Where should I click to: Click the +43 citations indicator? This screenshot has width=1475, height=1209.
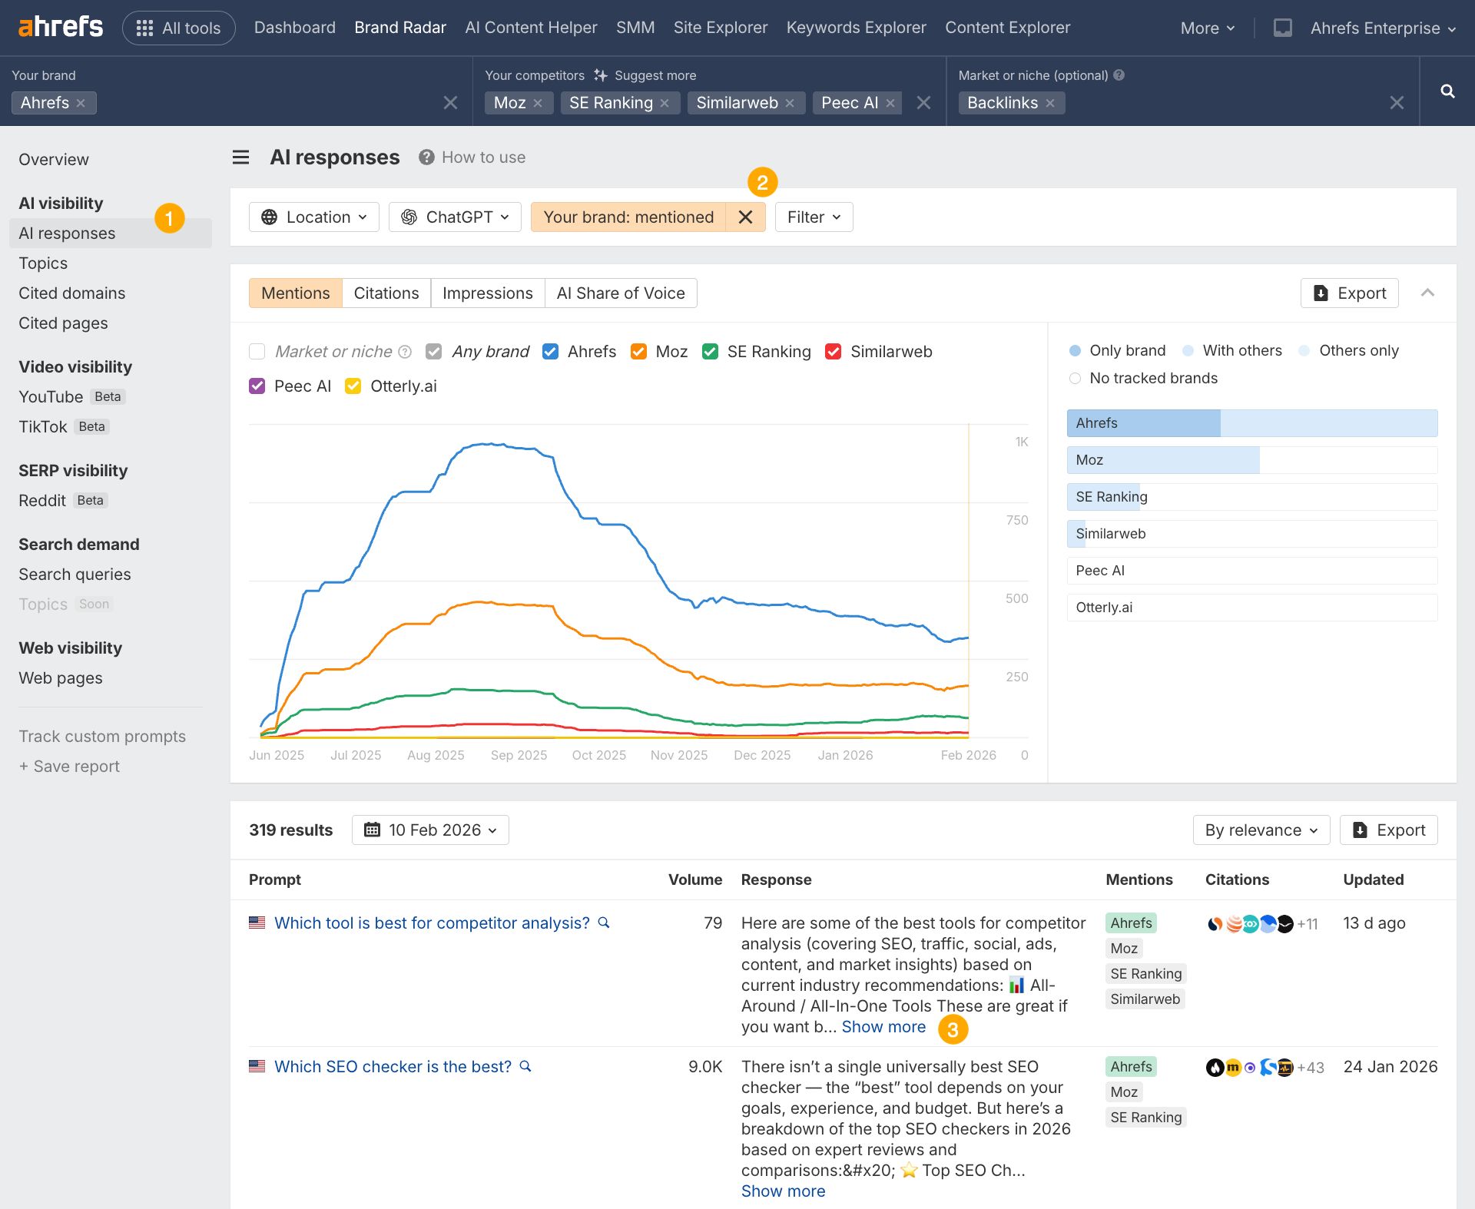(x=1310, y=1068)
